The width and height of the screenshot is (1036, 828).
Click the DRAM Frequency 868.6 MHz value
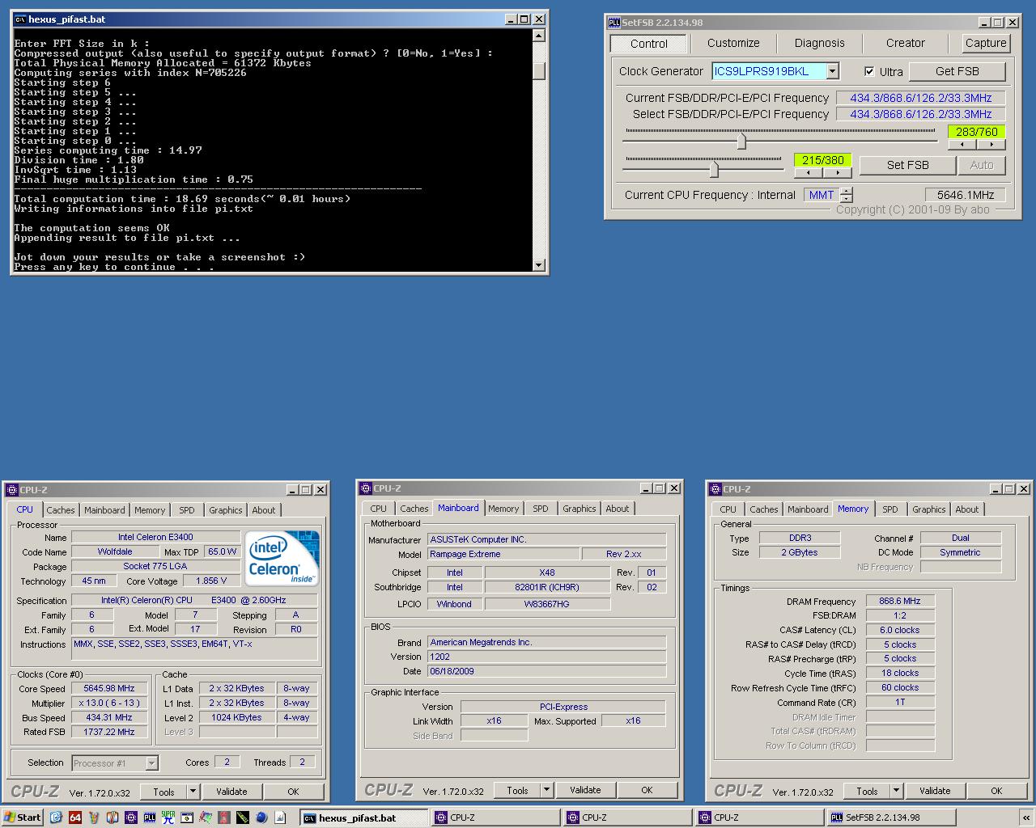pyautogui.click(x=900, y=602)
